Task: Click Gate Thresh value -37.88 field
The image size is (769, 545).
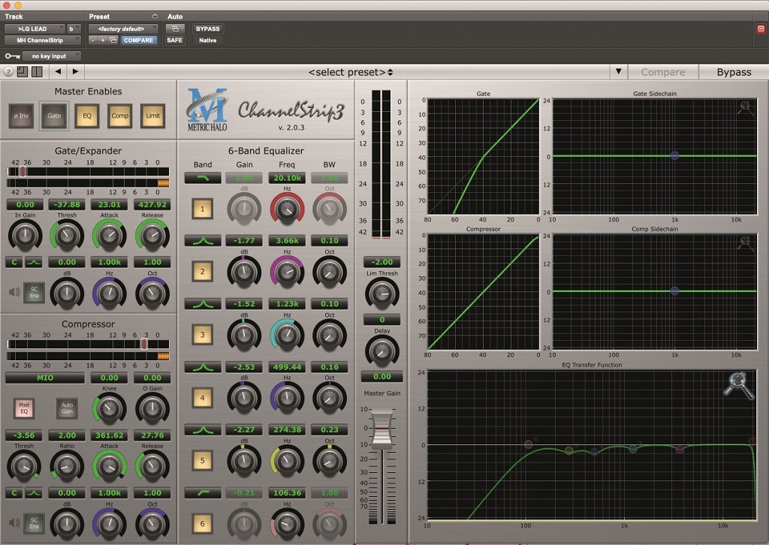Action: pos(67,204)
